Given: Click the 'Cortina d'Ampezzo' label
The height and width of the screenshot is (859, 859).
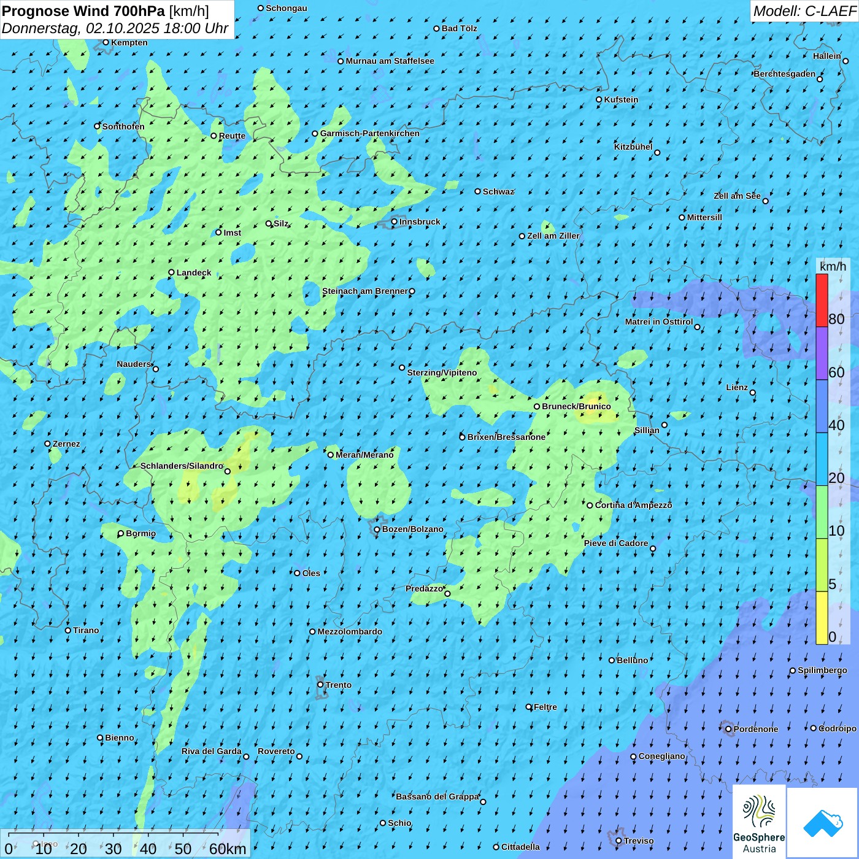Looking at the screenshot, I should tap(634, 505).
